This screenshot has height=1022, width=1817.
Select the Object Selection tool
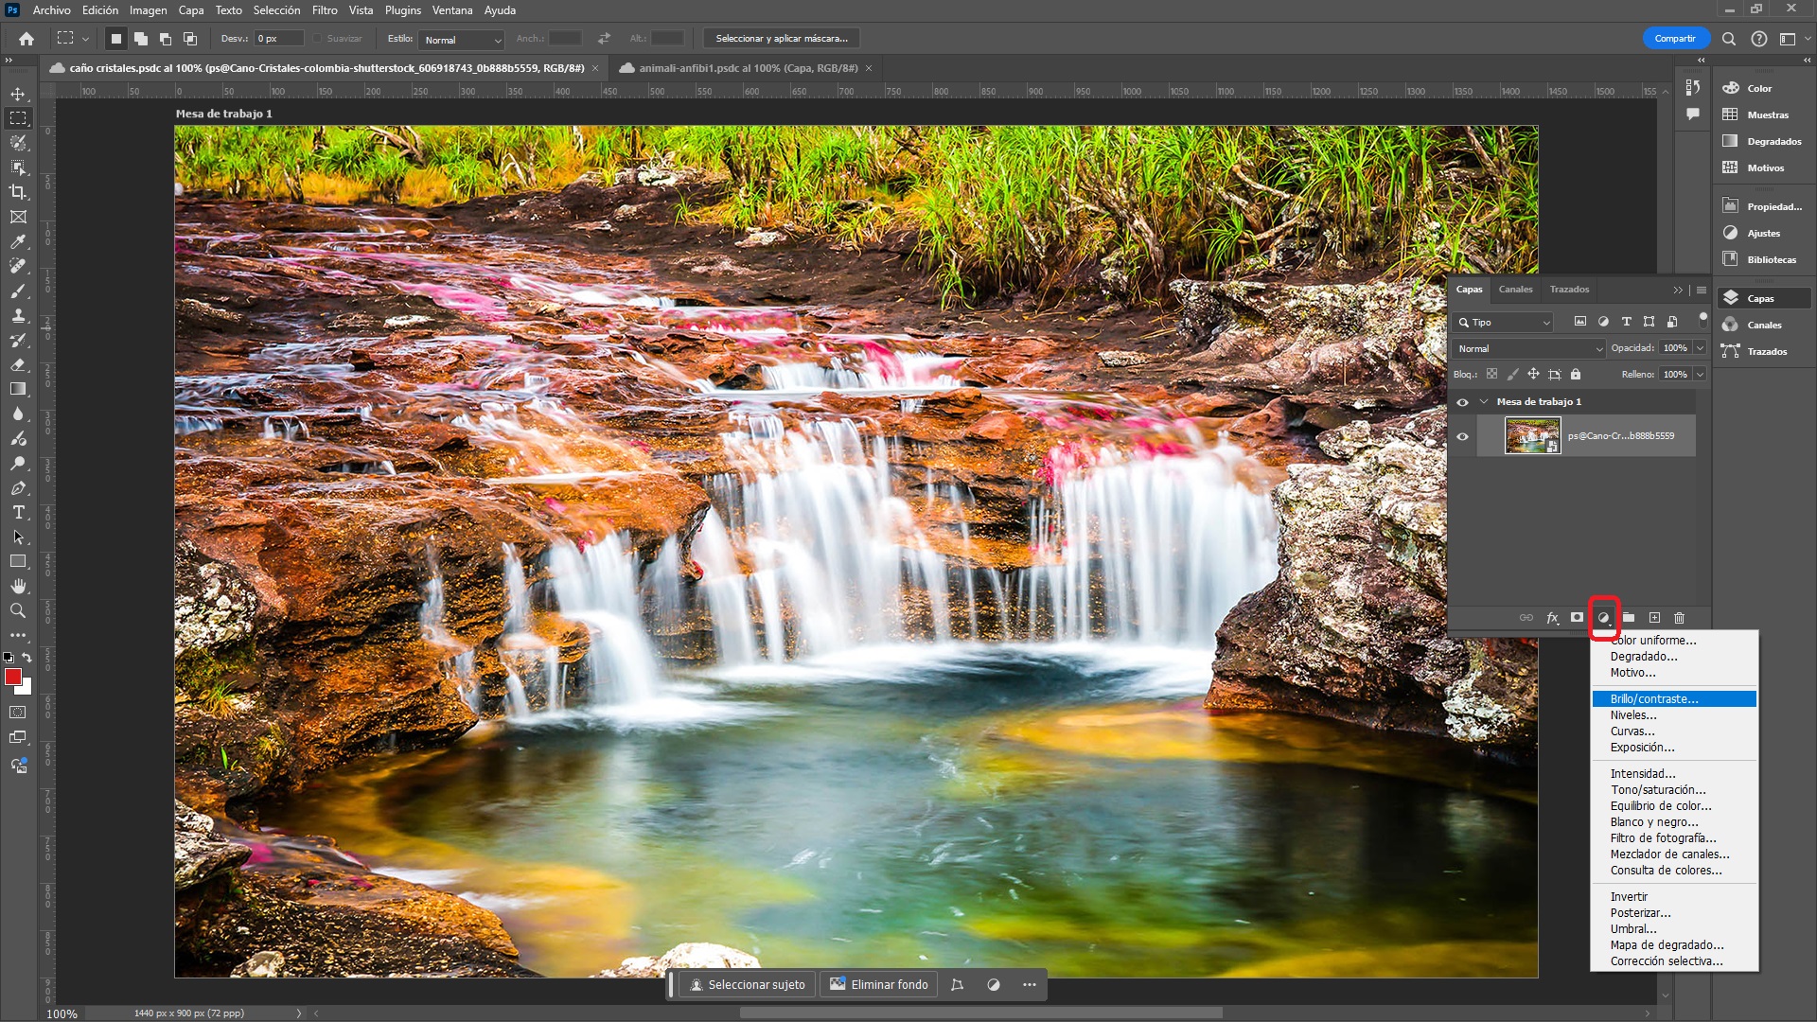tap(18, 167)
